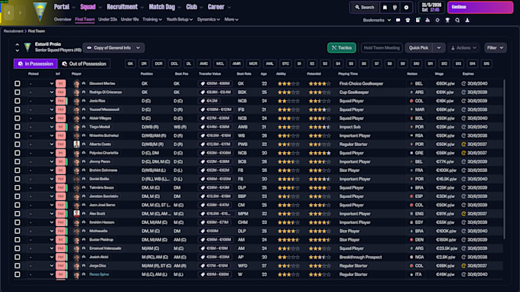This screenshot has width=520, height=292.
Task: Move to the previous squad with the up chevron
Action: pos(17,45)
